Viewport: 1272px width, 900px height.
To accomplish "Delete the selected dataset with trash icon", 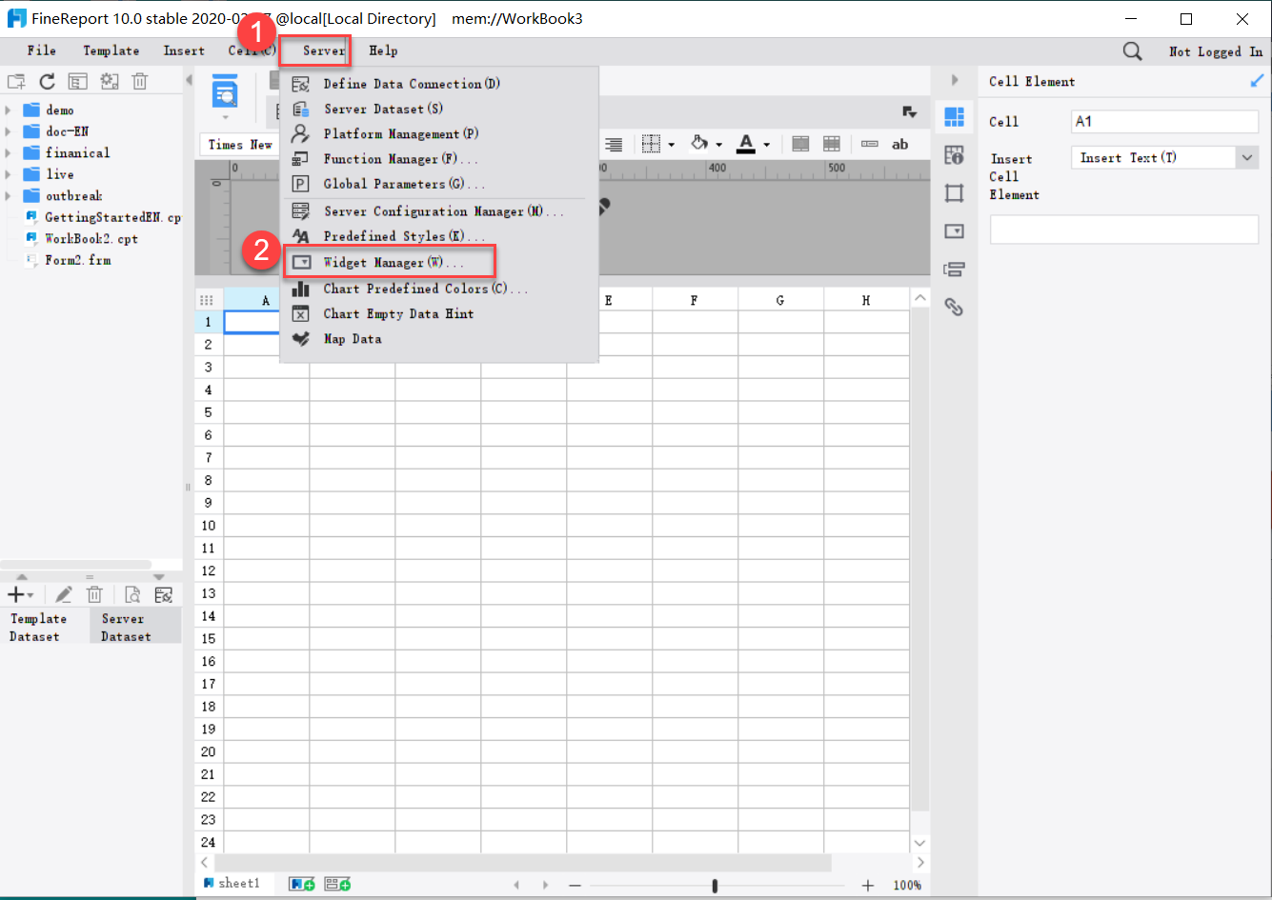I will point(94,594).
